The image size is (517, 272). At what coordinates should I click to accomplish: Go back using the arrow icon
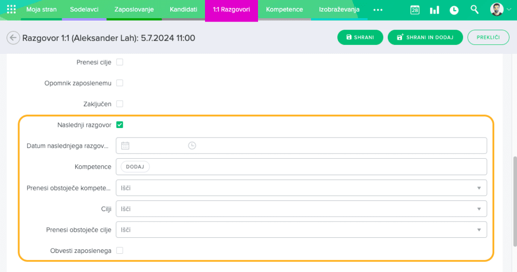13,38
